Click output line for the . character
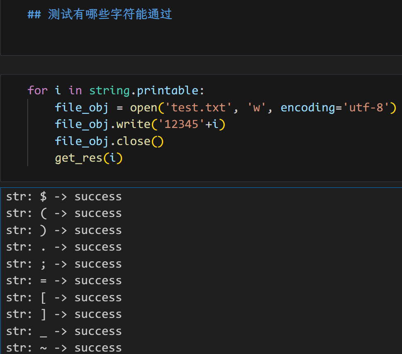The width and height of the screenshot is (402, 354). (64, 247)
